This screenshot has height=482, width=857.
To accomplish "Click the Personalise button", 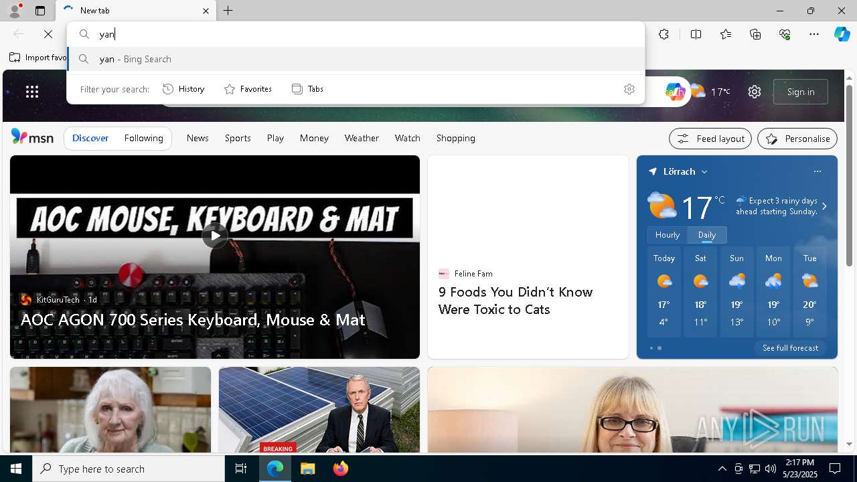I will [797, 139].
